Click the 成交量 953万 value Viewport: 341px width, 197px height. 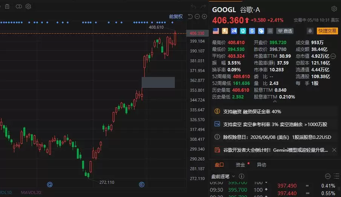pos(317,43)
